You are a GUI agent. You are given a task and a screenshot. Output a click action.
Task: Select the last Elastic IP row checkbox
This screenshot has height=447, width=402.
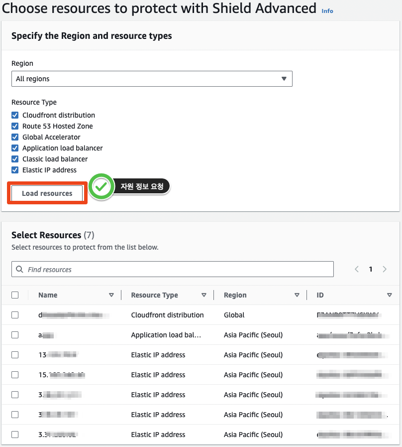point(15,435)
